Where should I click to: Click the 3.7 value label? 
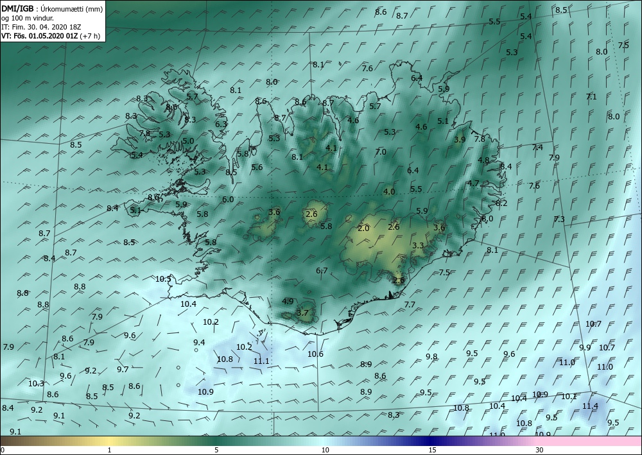[302, 313]
